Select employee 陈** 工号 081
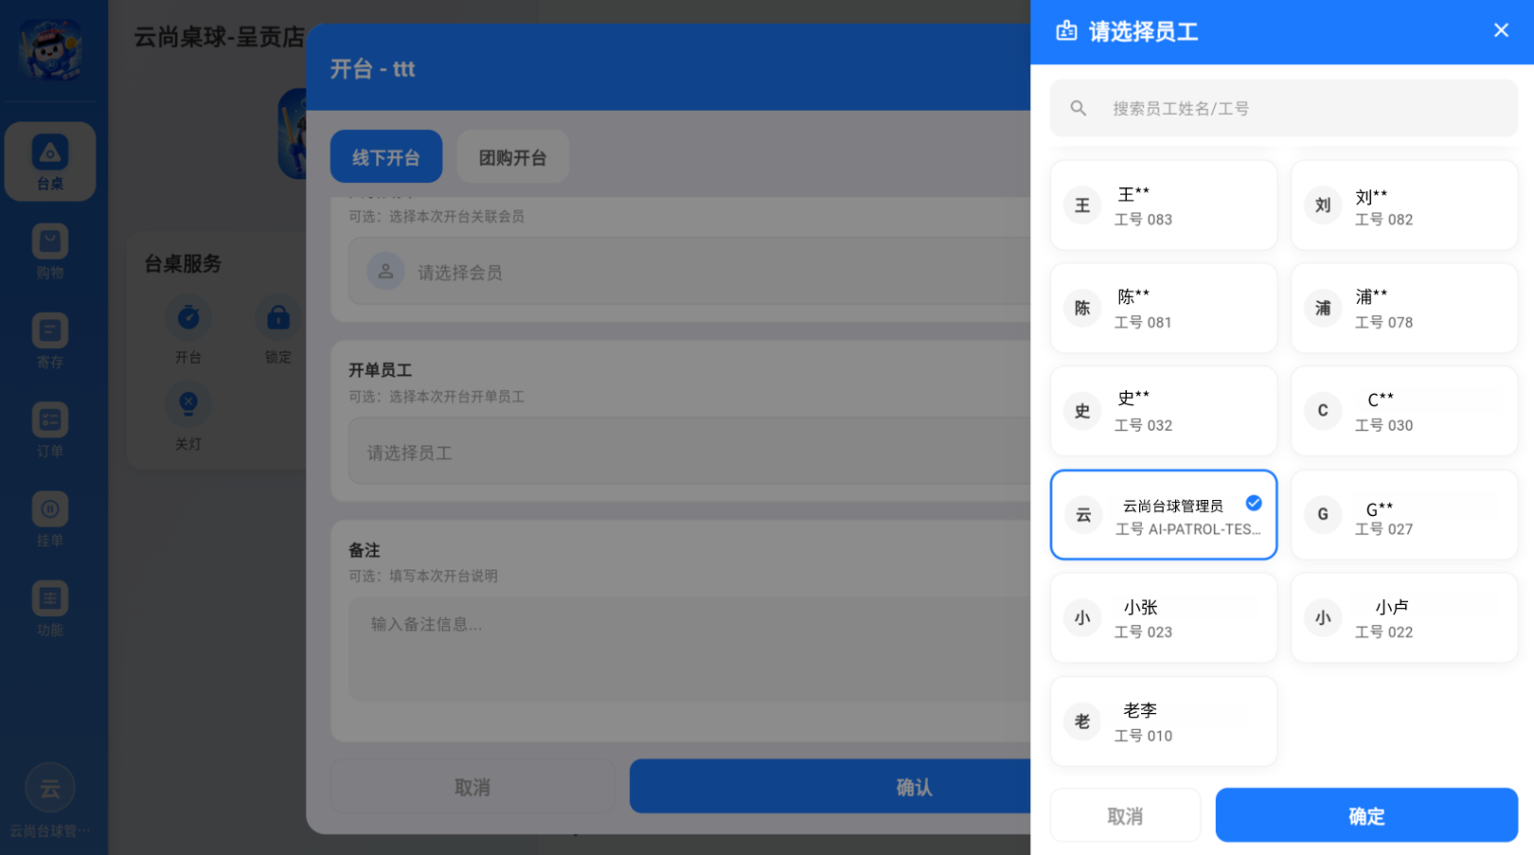Image resolution: width=1534 pixels, height=855 pixels. 1164,309
